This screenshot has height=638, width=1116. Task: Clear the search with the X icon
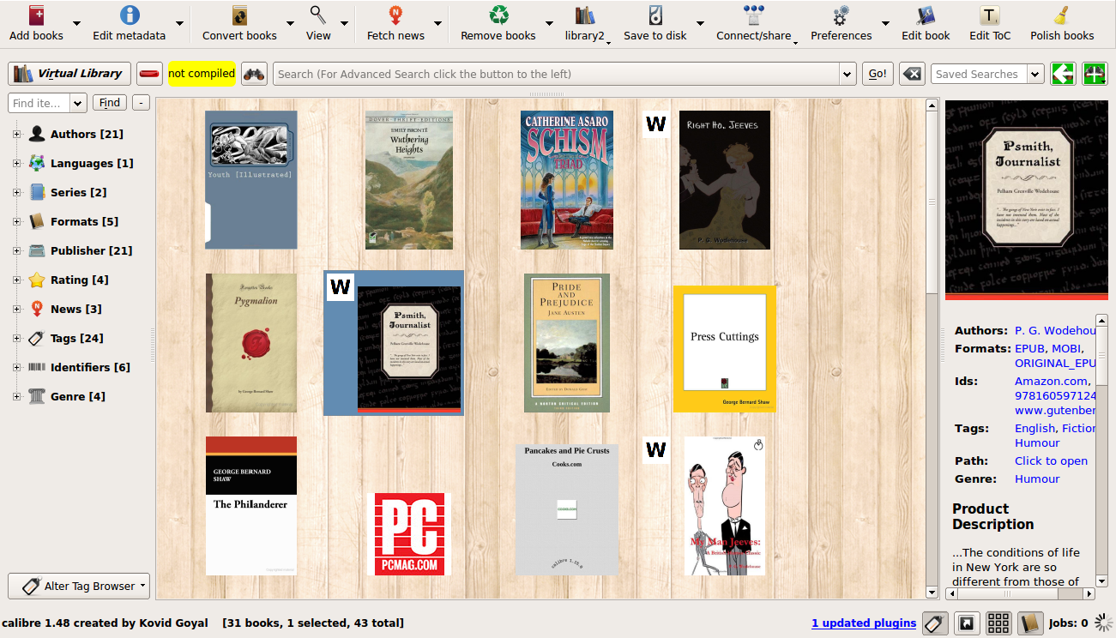(x=912, y=74)
